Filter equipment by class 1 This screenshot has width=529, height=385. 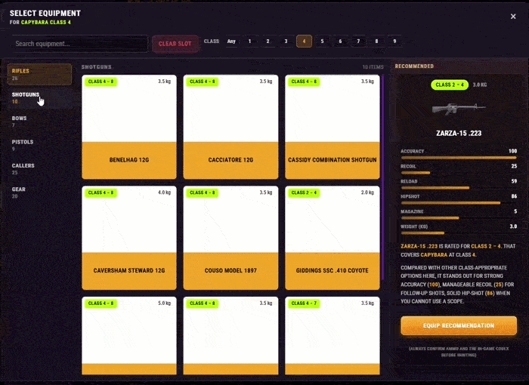pos(249,41)
